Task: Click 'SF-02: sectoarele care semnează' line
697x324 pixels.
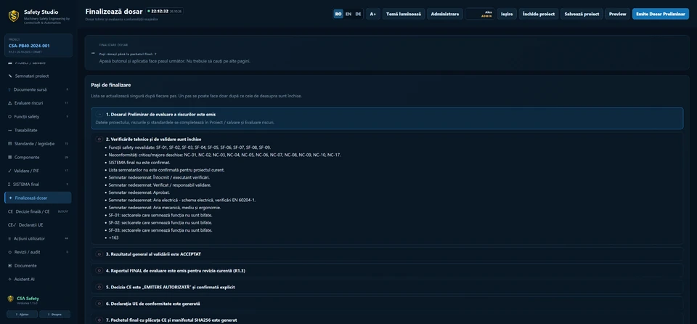Action: pos(160,222)
